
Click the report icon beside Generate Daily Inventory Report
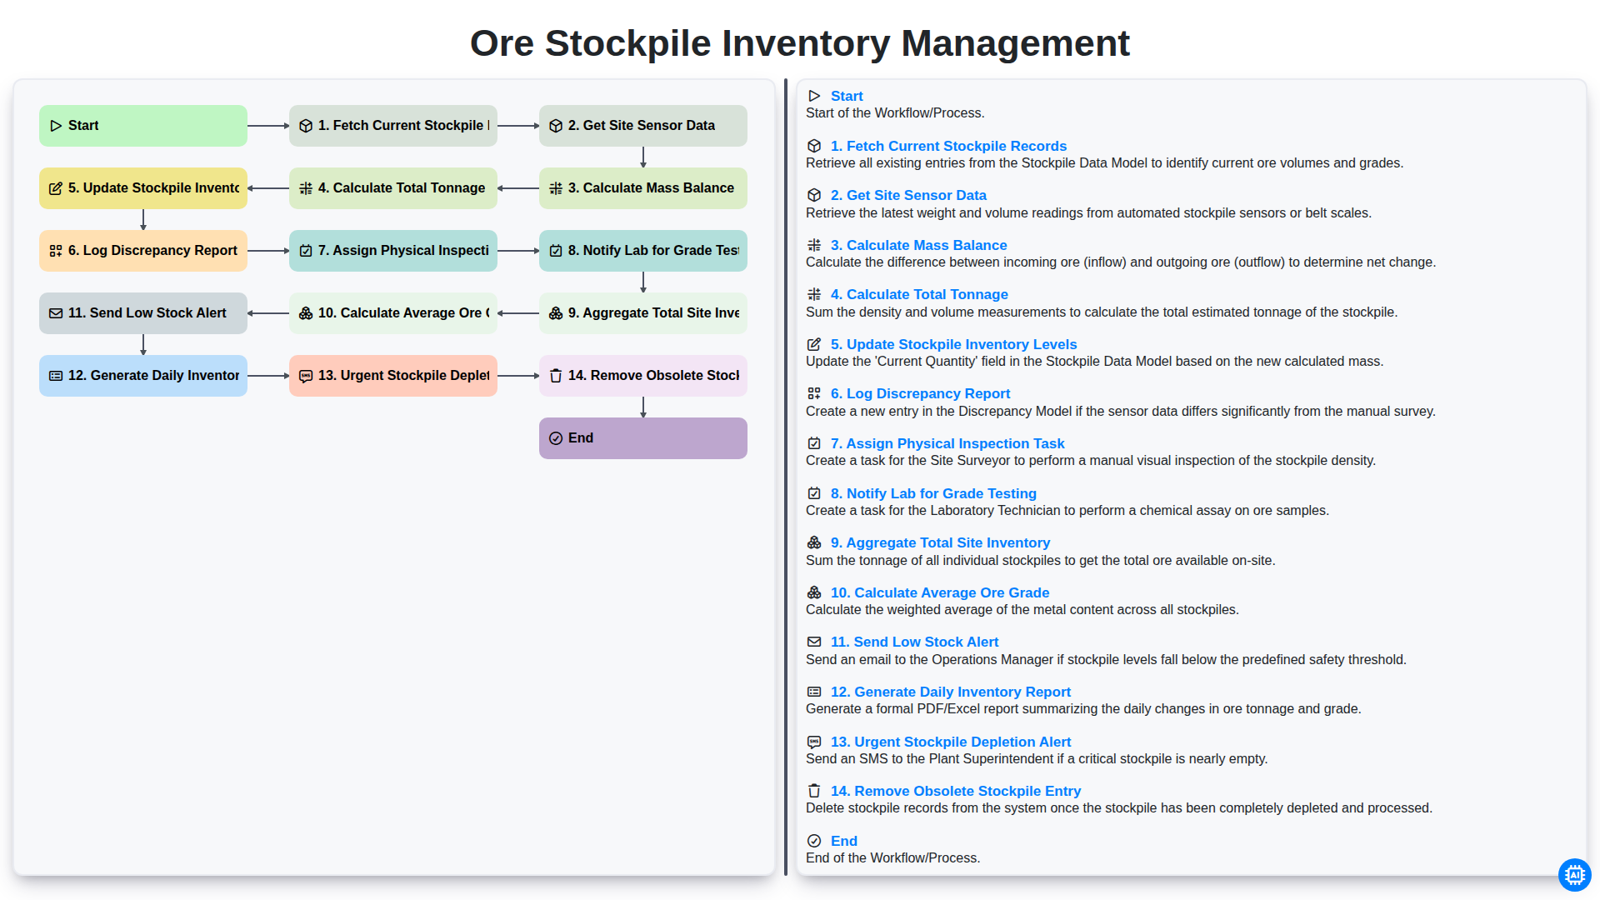814,692
